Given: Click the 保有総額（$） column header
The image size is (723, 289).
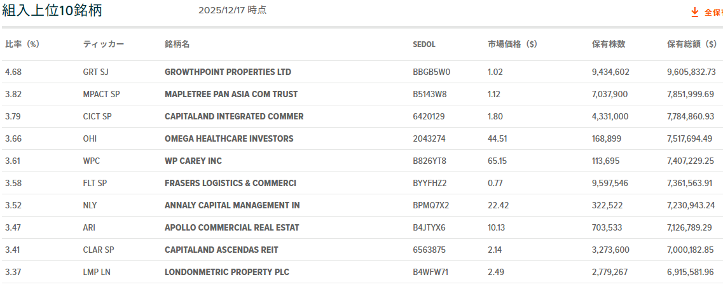Looking at the screenshot, I should tap(691, 44).
